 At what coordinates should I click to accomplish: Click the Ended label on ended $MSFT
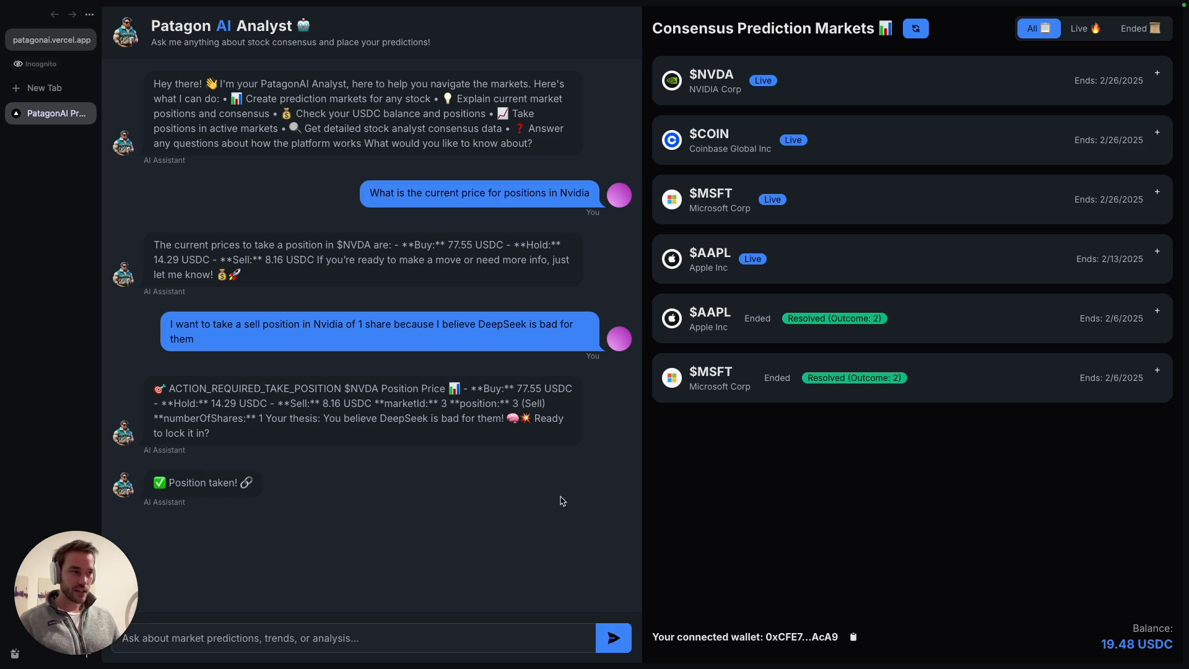(x=777, y=378)
